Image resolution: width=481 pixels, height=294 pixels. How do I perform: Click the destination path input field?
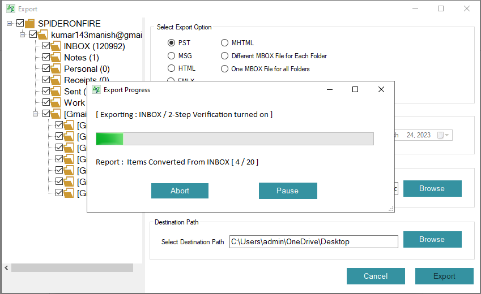[x=313, y=241]
